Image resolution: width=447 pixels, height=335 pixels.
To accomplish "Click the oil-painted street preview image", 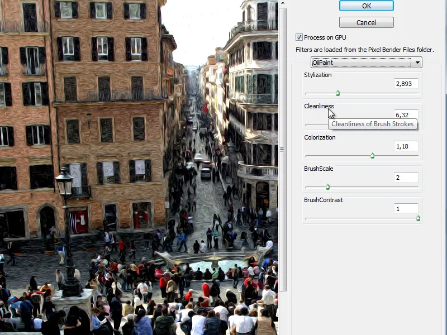I will tap(140, 167).
